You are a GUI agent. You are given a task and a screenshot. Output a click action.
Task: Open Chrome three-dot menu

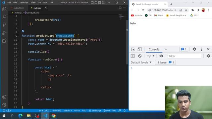click(x=208, y=10)
